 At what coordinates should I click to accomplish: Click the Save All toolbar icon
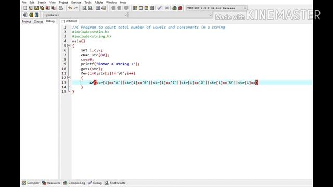[x=42, y=8]
